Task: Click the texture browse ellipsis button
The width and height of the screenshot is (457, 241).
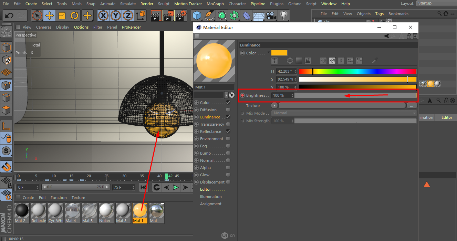Action: pos(412,106)
